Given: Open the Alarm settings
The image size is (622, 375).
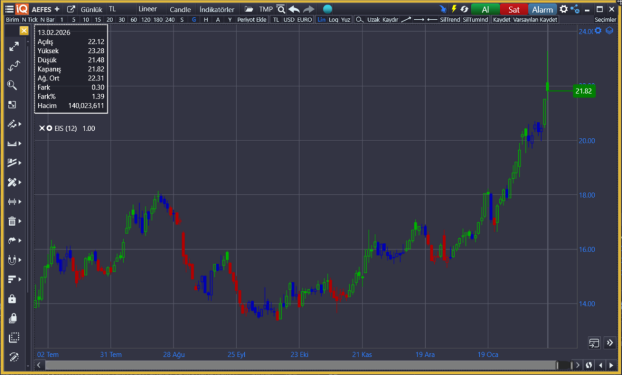Looking at the screenshot, I should coord(542,9).
